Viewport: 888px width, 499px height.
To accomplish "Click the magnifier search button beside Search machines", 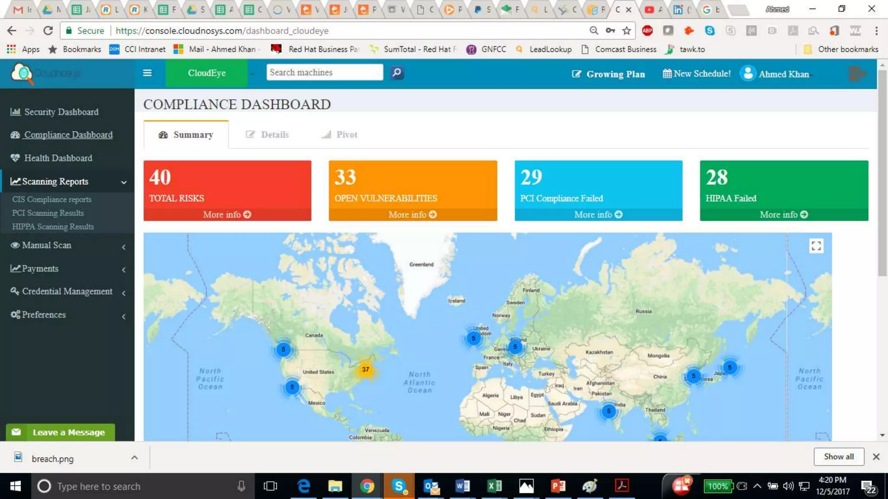I will [x=397, y=72].
